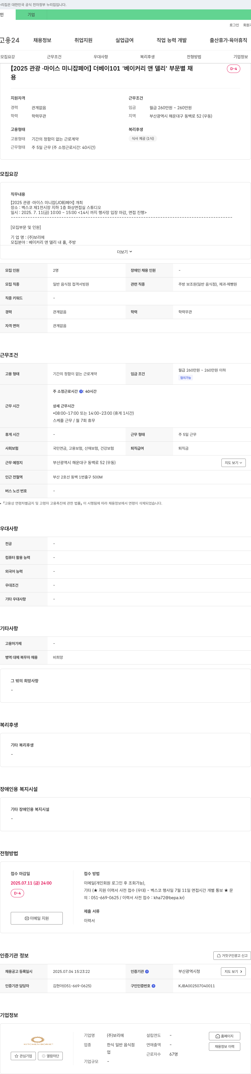Click the certification number KJBA002507040011
This screenshot has height=1074, width=251.
tap(196, 986)
